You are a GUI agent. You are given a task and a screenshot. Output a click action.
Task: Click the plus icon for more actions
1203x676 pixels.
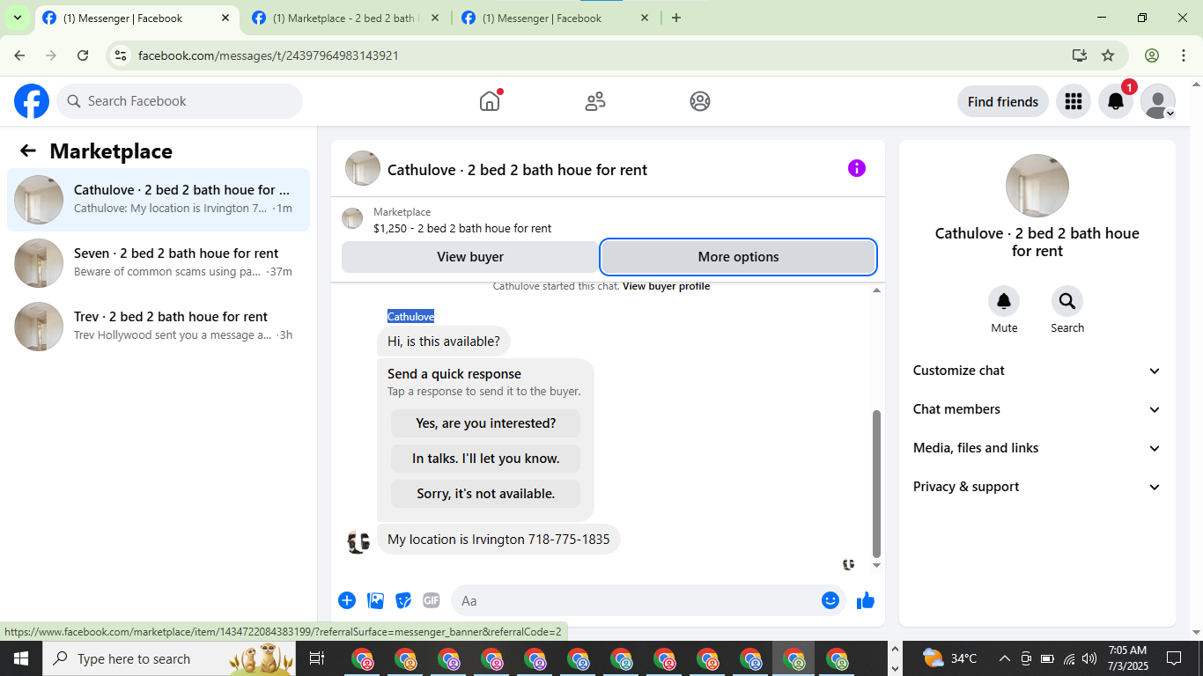tap(347, 600)
